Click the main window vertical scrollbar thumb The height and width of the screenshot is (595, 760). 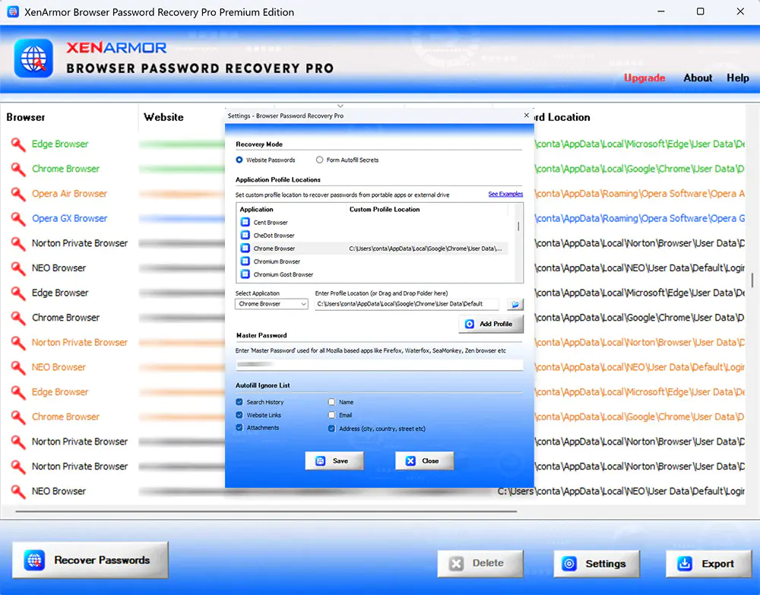coord(752,280)
